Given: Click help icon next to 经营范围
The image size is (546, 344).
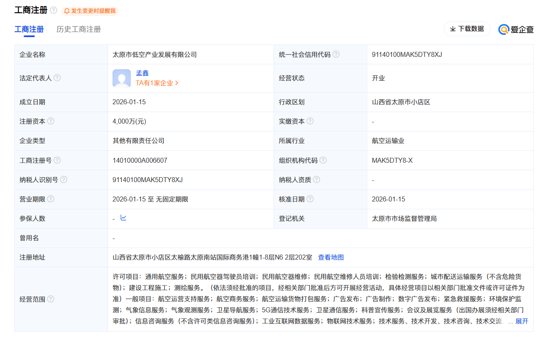Looking at the screenshot, I should point(51,299).
